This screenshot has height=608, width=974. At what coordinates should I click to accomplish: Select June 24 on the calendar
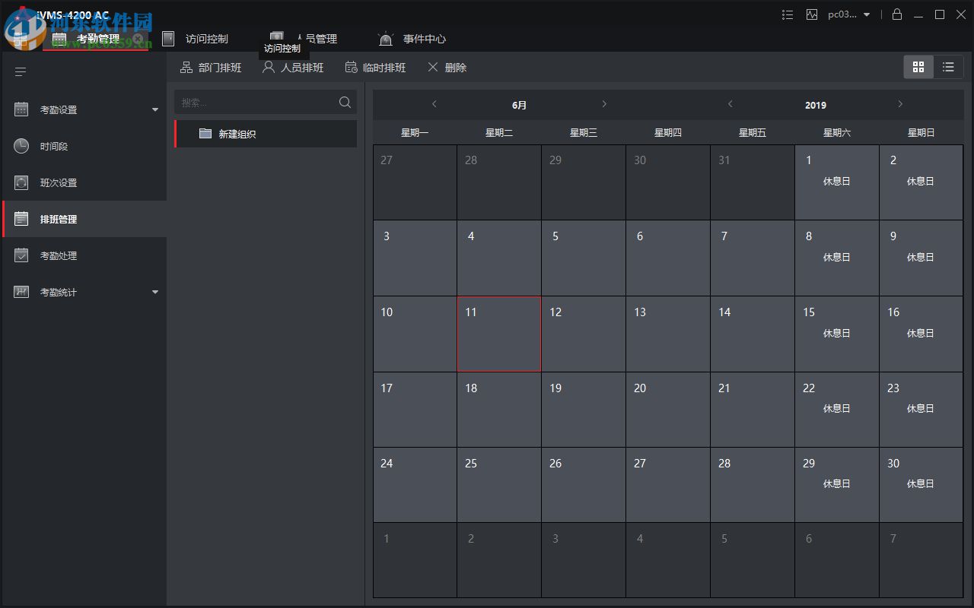click(x=415, y=485)
